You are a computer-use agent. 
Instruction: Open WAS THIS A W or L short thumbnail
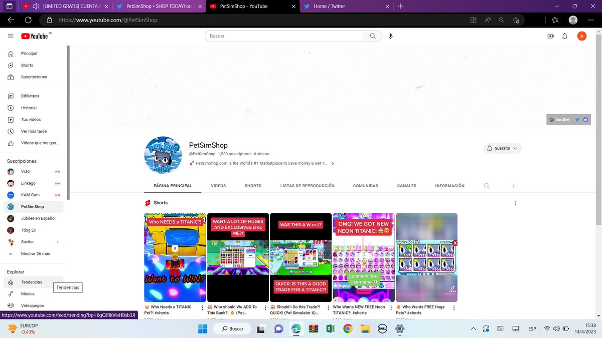coord(300,257)
